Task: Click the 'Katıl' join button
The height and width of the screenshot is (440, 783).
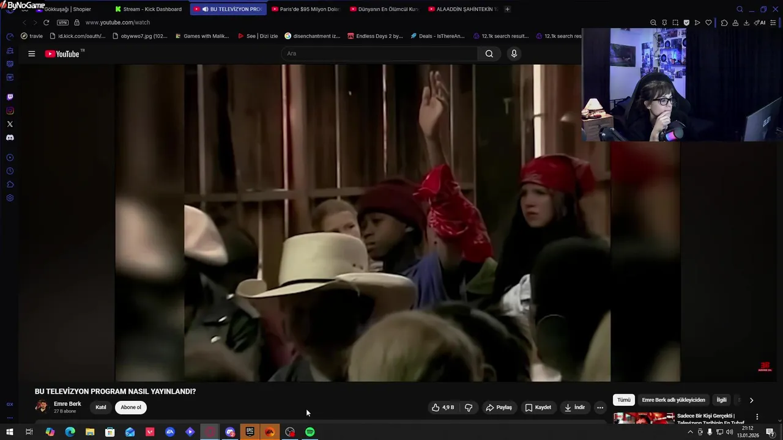Action: (x=101, y=408)
